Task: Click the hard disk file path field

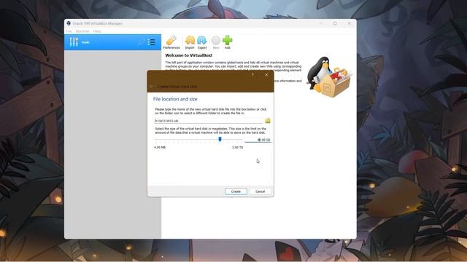Action: coord(209,121)
